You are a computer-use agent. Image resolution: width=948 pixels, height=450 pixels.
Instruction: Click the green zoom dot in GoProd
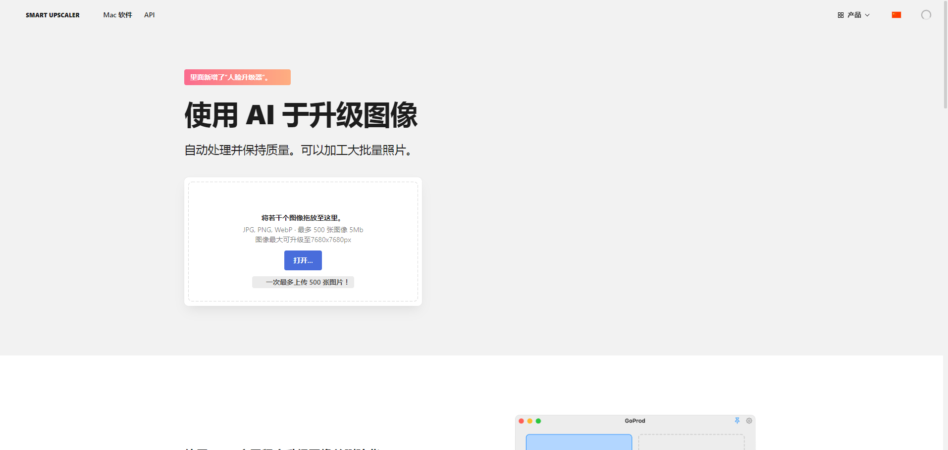[538, 421]
